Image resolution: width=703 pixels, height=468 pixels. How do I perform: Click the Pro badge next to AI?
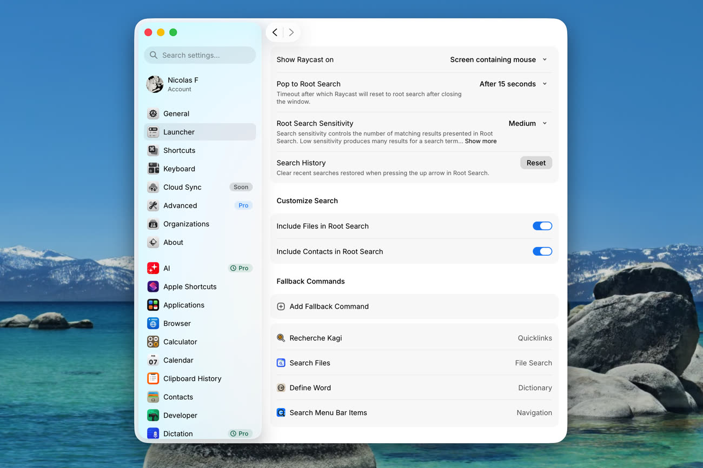click(x=240, y=268)
